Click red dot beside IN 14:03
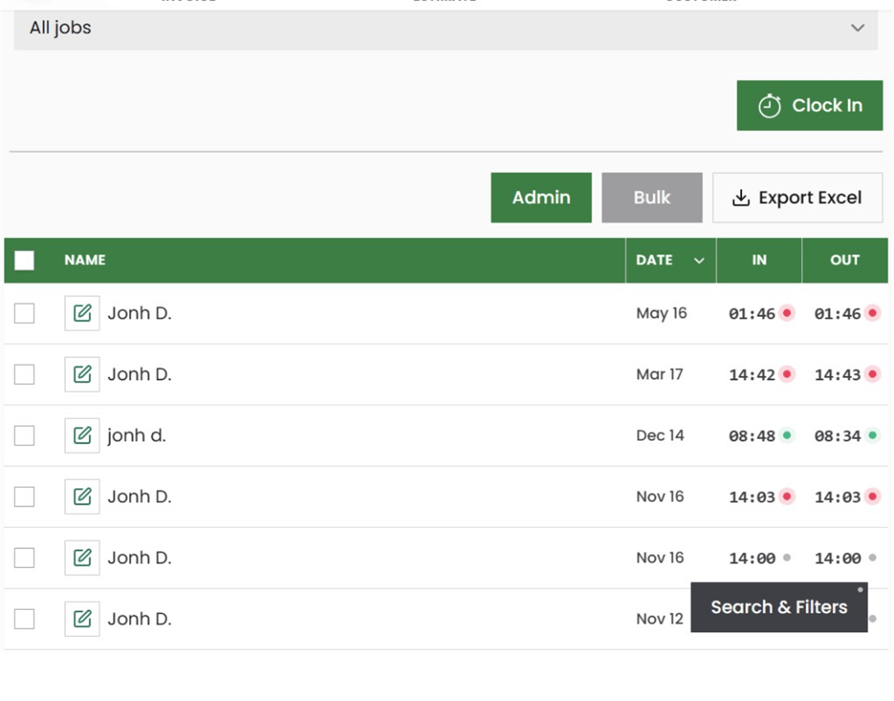This screenshot has width=894, height=701. 787,497
